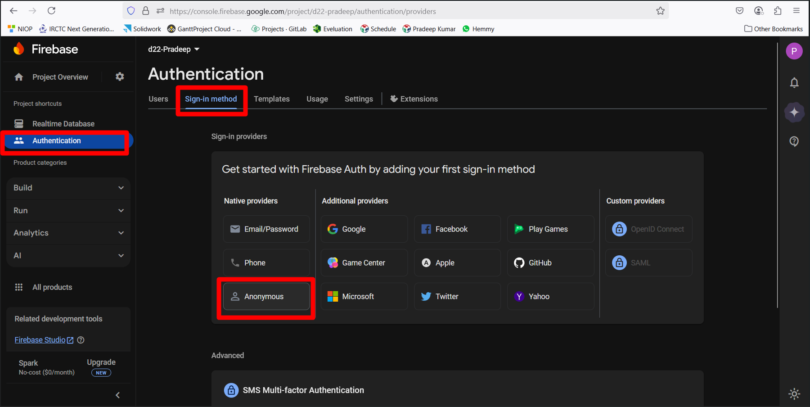Open the Firebase Studio link
The height and width of the screenshot is (407, 810).
coord(44,340)
